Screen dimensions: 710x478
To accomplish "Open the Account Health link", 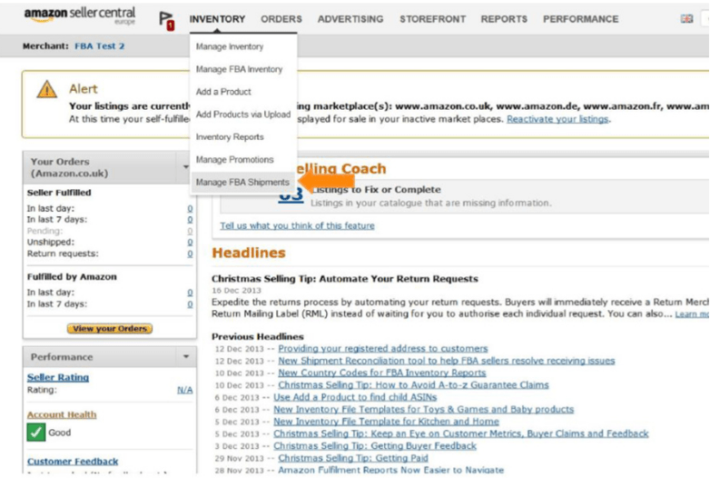I will pyautogui.click(x=62, y=414).
